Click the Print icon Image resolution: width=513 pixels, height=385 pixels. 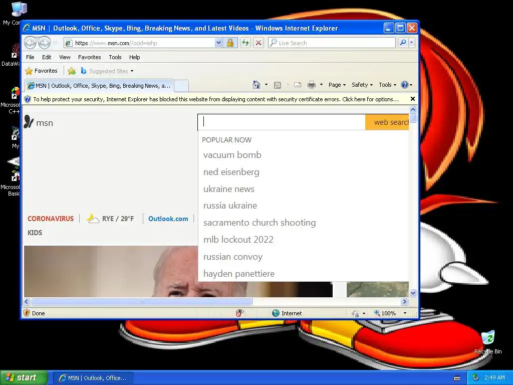click(x=312, y=85)
